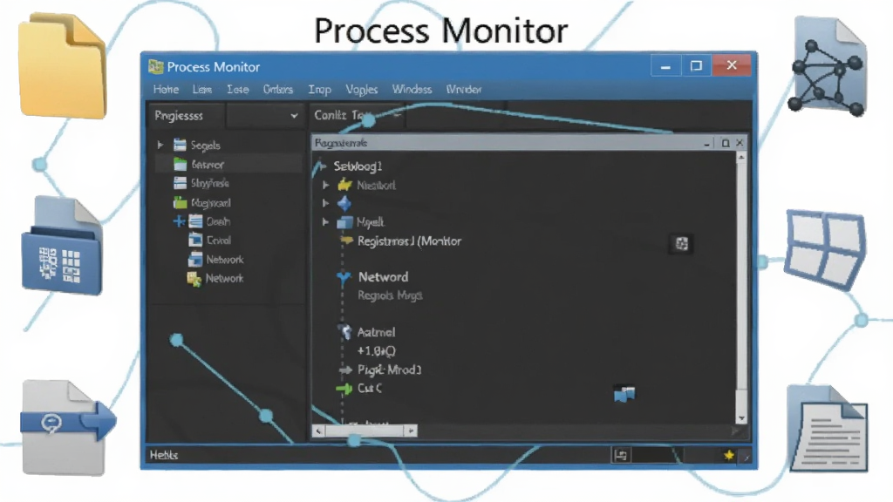Image resolution: width=893 pixels, height=502 pixels.
Task: Expand the "Segels" tree node arrow
Action: [x=160, y=146]
